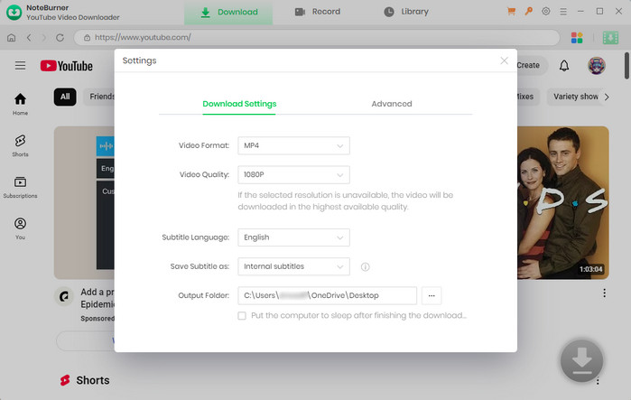Open the Save Subtitle as dropdown
Viewport: 631px width, 400px height.
tap(293, 266)
